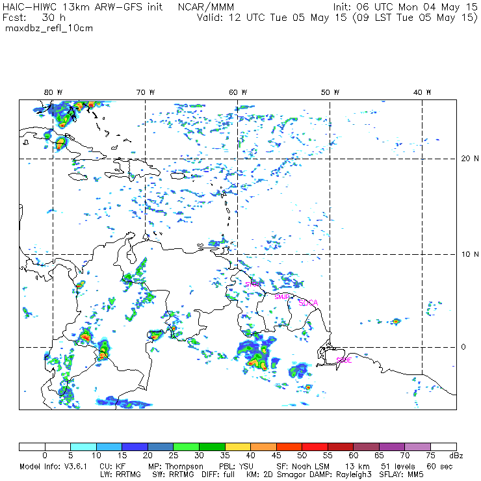This screenshot has width=481, height=481.
Task: Select the dark red 55-60 dBz legend swatch
Action: 341,447
